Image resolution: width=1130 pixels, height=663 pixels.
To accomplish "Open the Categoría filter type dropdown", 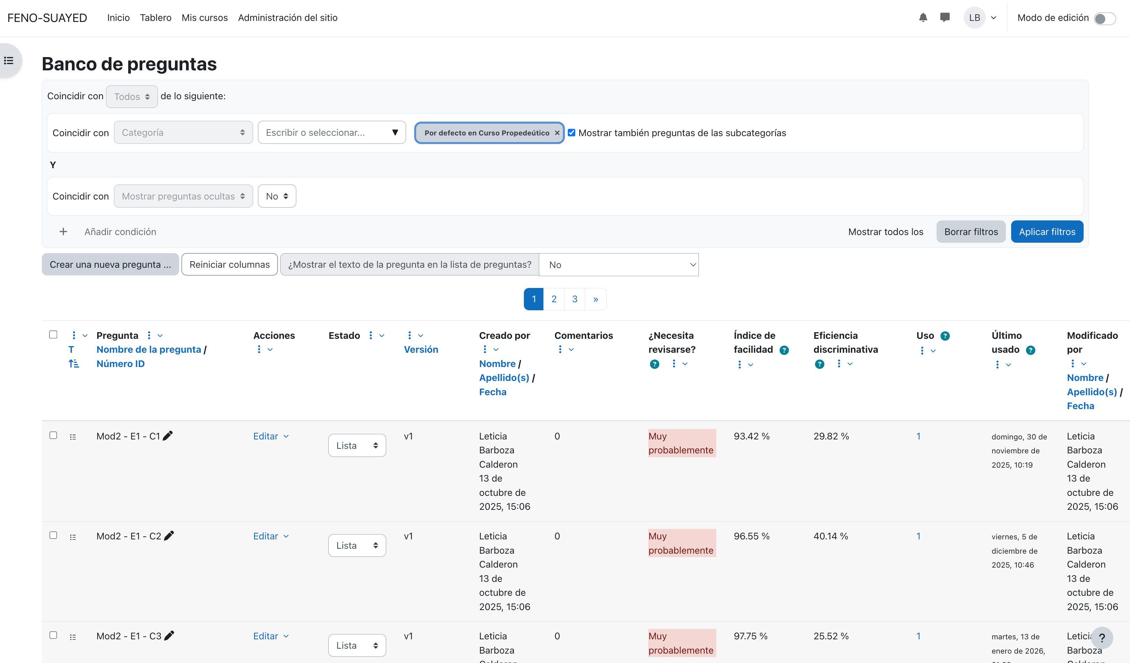I will click(x=183, y=133).
